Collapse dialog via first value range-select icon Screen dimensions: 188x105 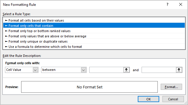[126, 70]
